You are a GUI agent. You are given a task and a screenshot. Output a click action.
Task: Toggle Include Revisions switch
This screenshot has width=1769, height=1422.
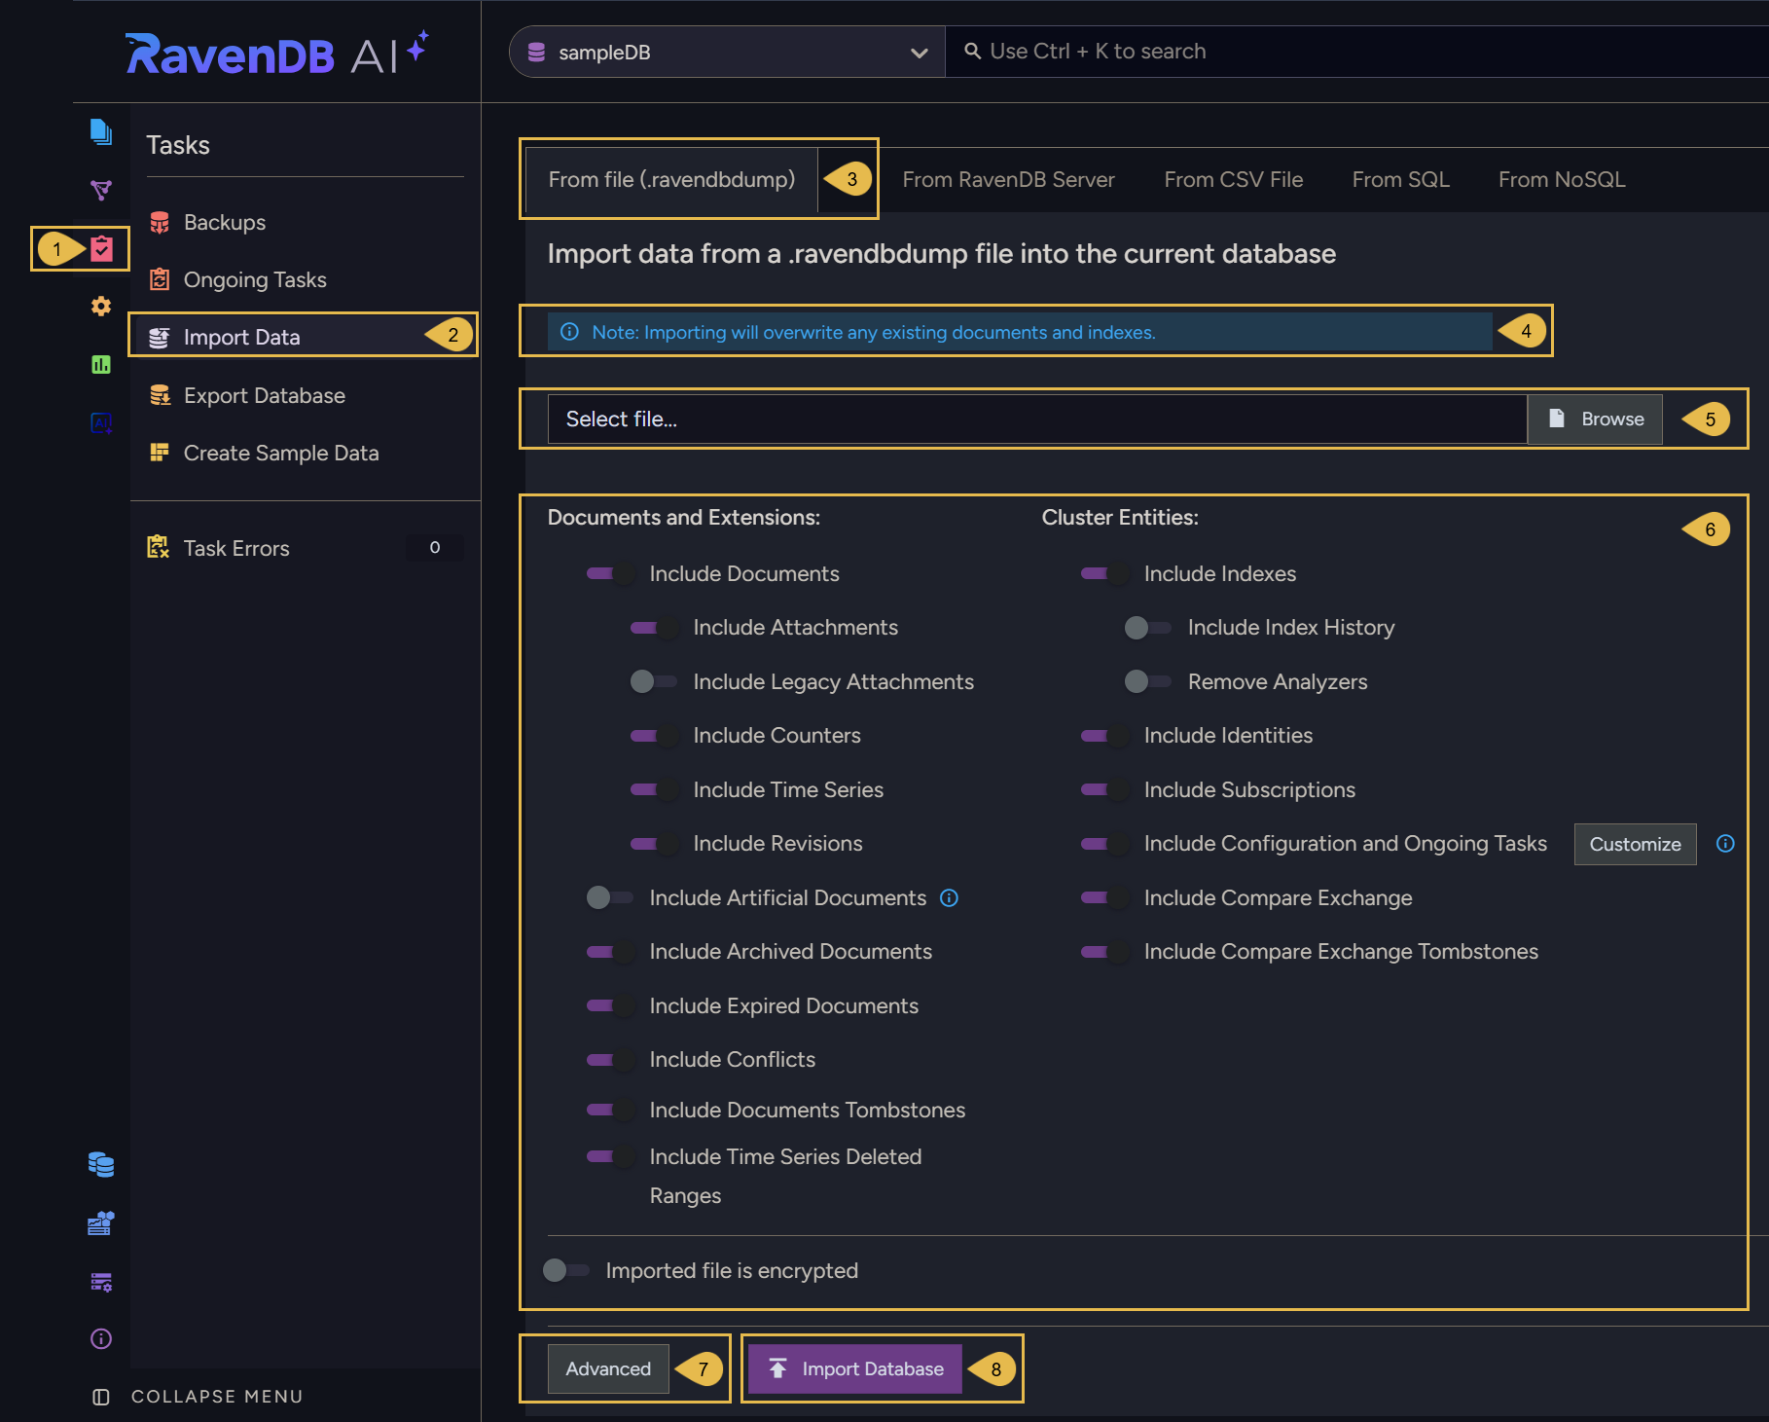pos(655,844)
